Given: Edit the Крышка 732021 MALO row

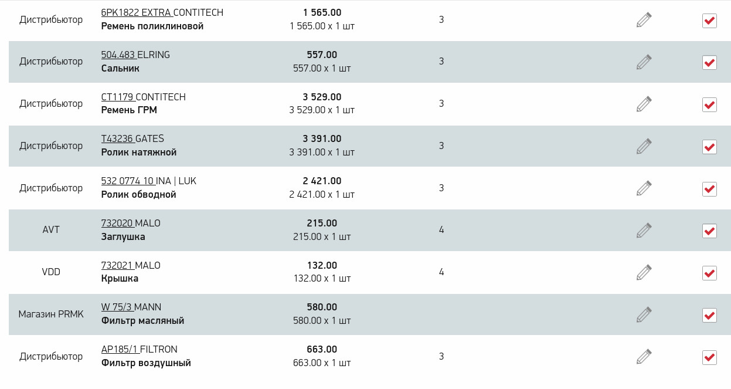Looking at the screenshot, I should coord(644,272).
